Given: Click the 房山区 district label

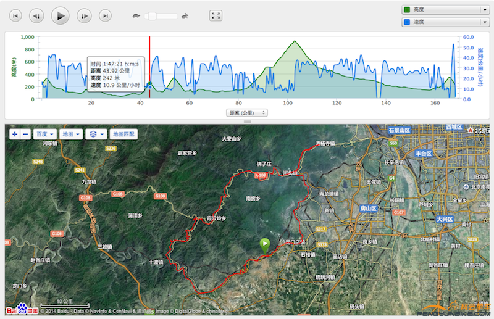Looking at the screenshot, I should point(368,209).
